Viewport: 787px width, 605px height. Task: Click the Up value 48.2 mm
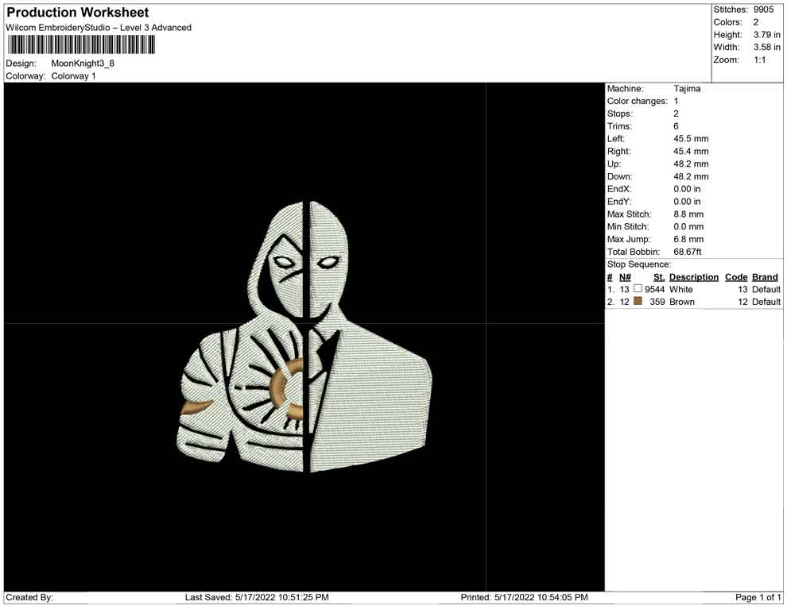(x=691, y=164)
